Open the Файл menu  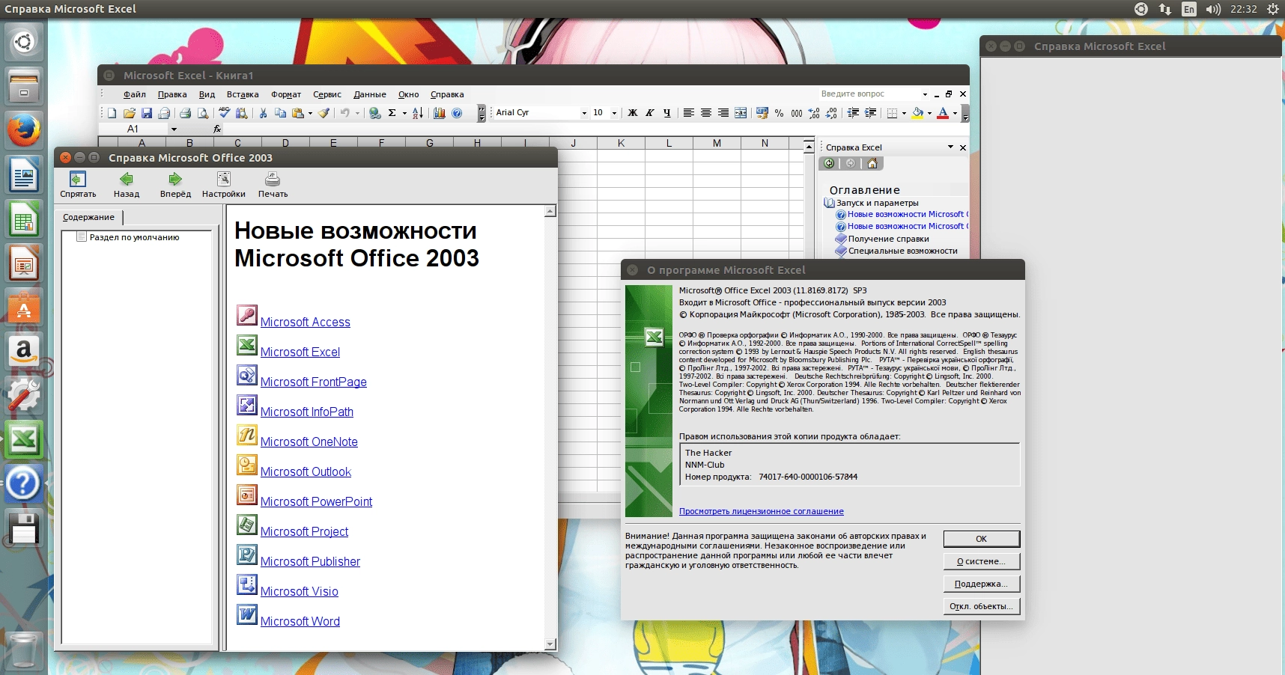(x=135, y=94)
